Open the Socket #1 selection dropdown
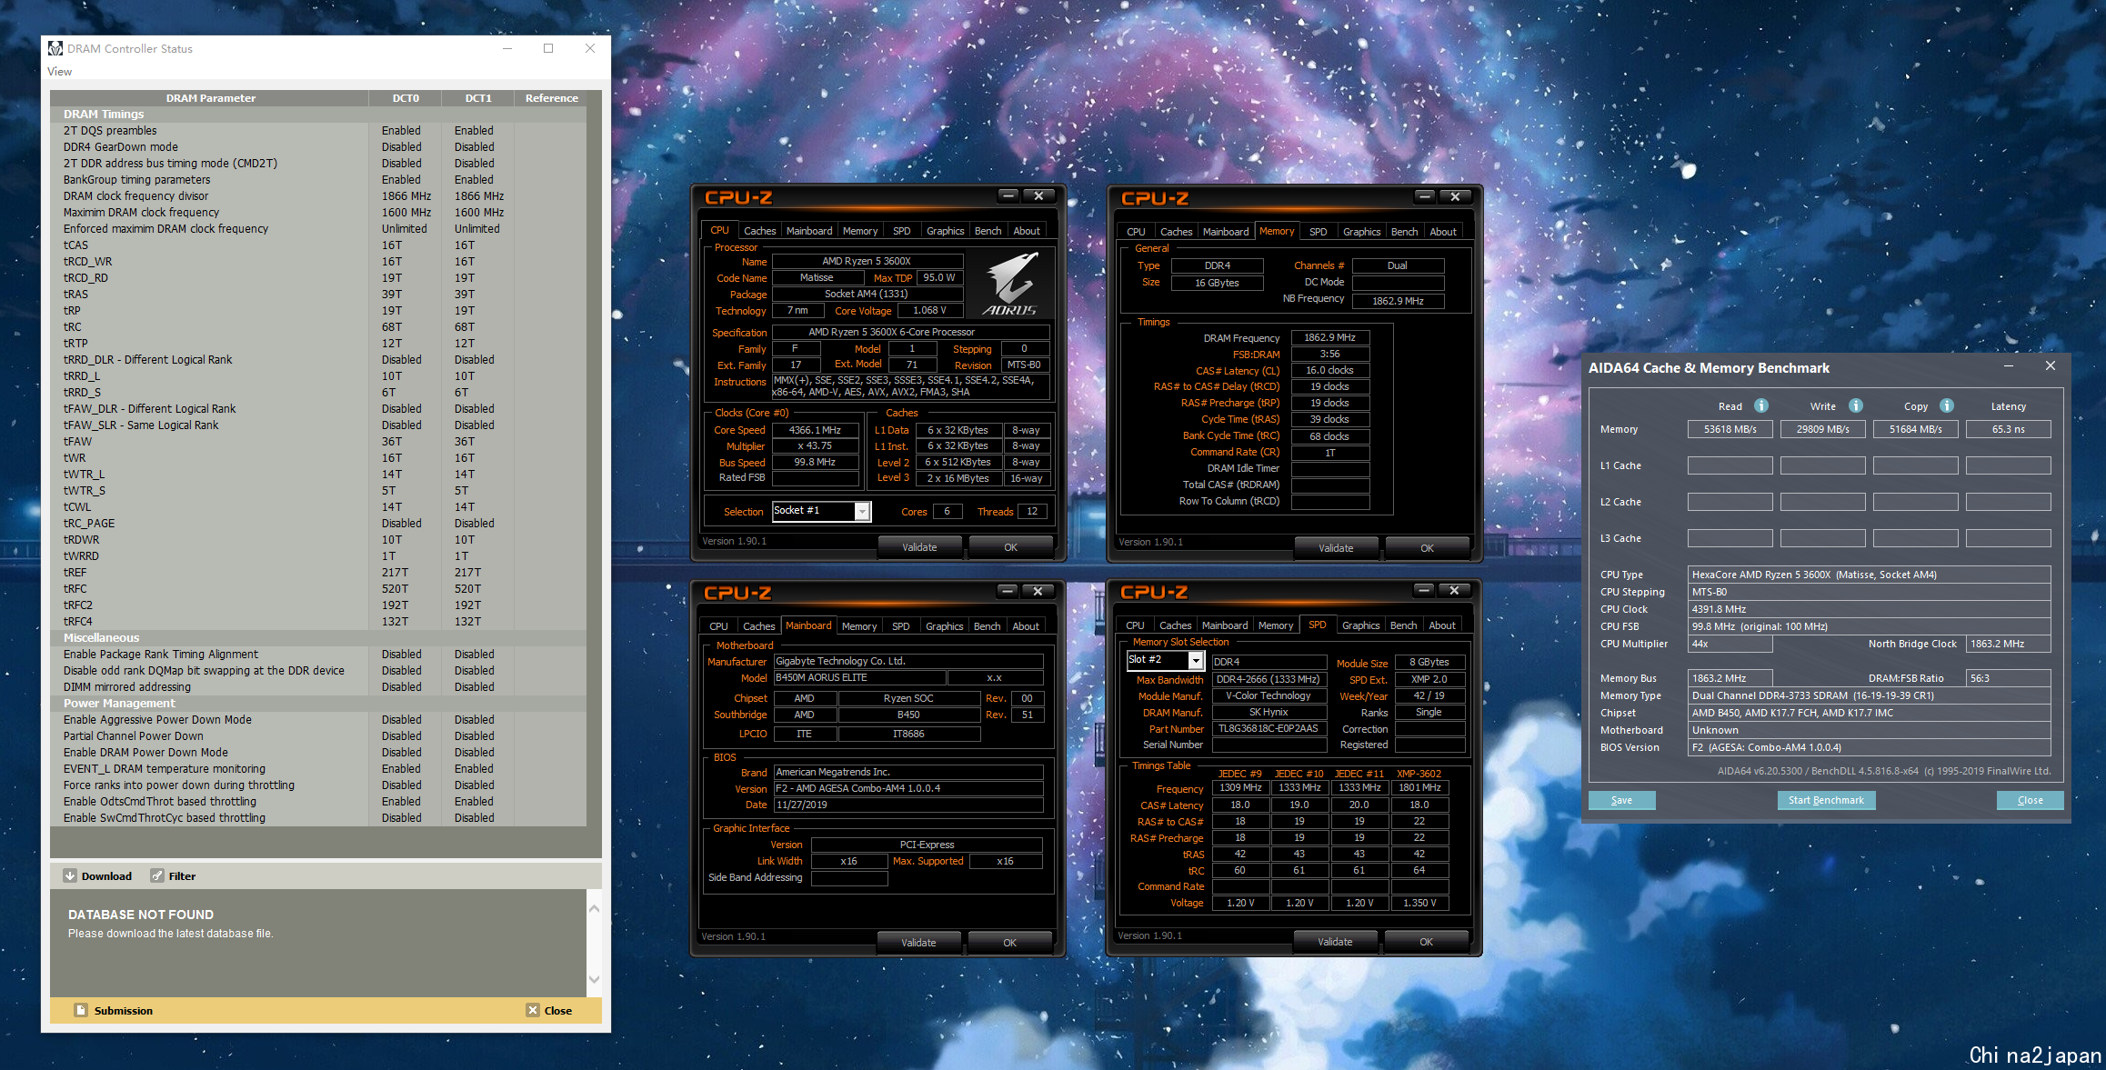Viewport: 2106px width, 1070px height. [862, 512]
